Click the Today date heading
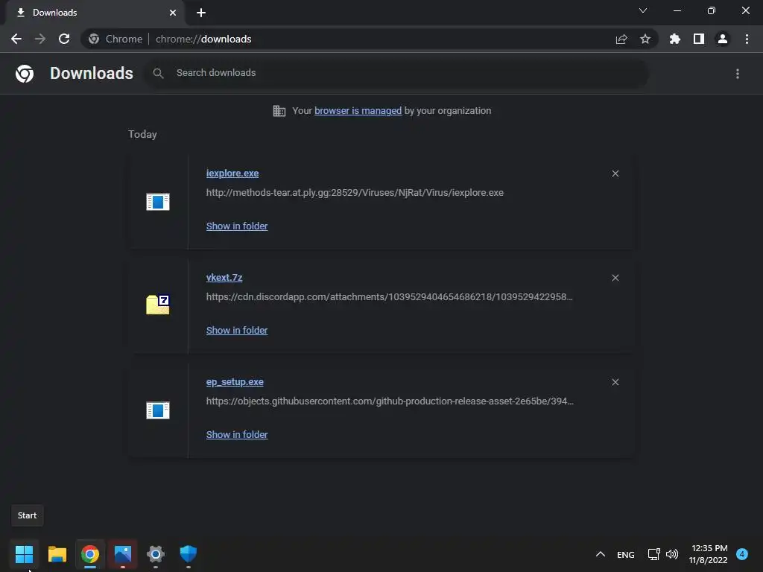 (142, 134)
